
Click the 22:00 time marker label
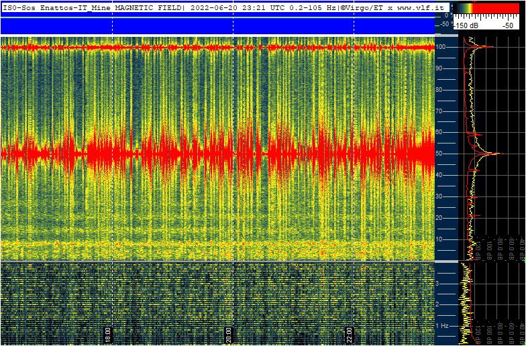(x=350, y=333)
